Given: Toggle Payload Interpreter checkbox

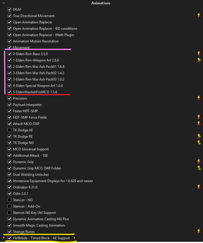Looking at the screenshot, I should click(x=10, y=104).
